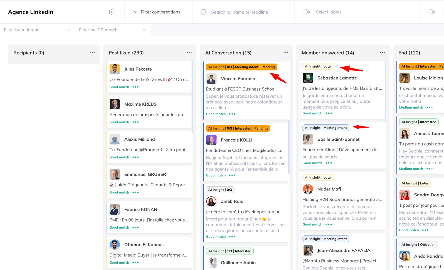Viewport: 444px width, 270px height.
Task: Open Filter by ICP match dropdown
Action: point(112,30)
